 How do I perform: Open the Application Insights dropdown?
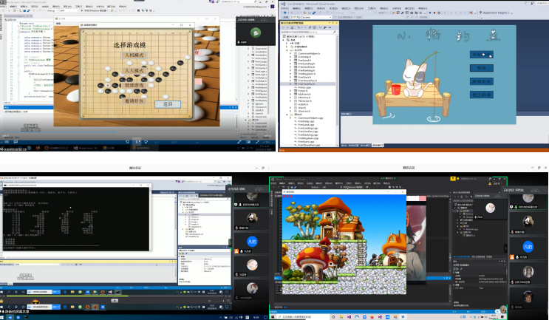(x=495, y=13)
